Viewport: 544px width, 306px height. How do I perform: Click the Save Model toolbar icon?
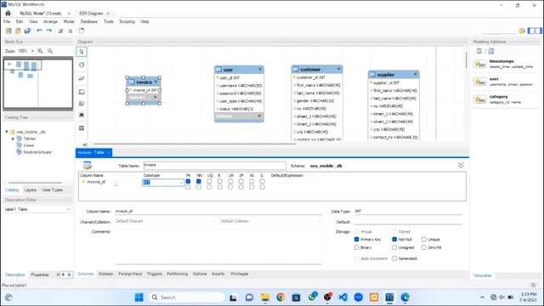tap(27, 31)
